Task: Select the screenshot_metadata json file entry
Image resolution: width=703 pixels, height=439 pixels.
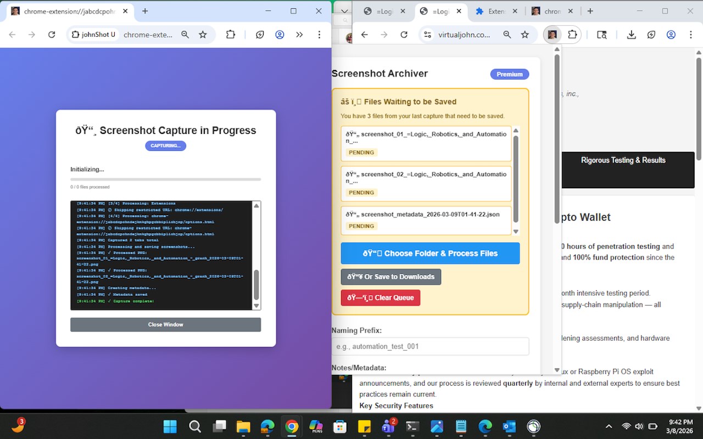Action: click(x=426, y=220)
